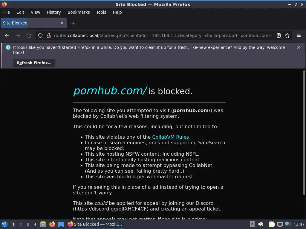
Task: Click the insecure connection padlock icon
Action: coord(49,35)
